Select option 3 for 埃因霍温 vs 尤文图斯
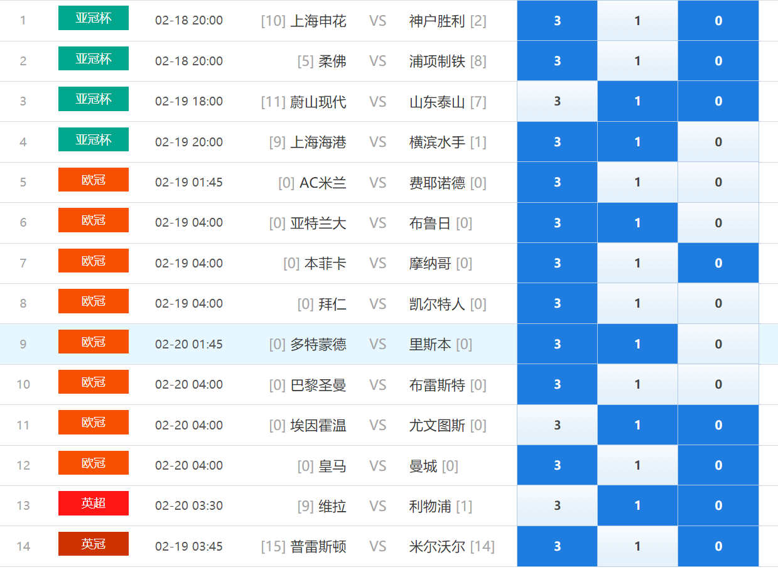Screen dimensions: 778x572 click(557, 425)
